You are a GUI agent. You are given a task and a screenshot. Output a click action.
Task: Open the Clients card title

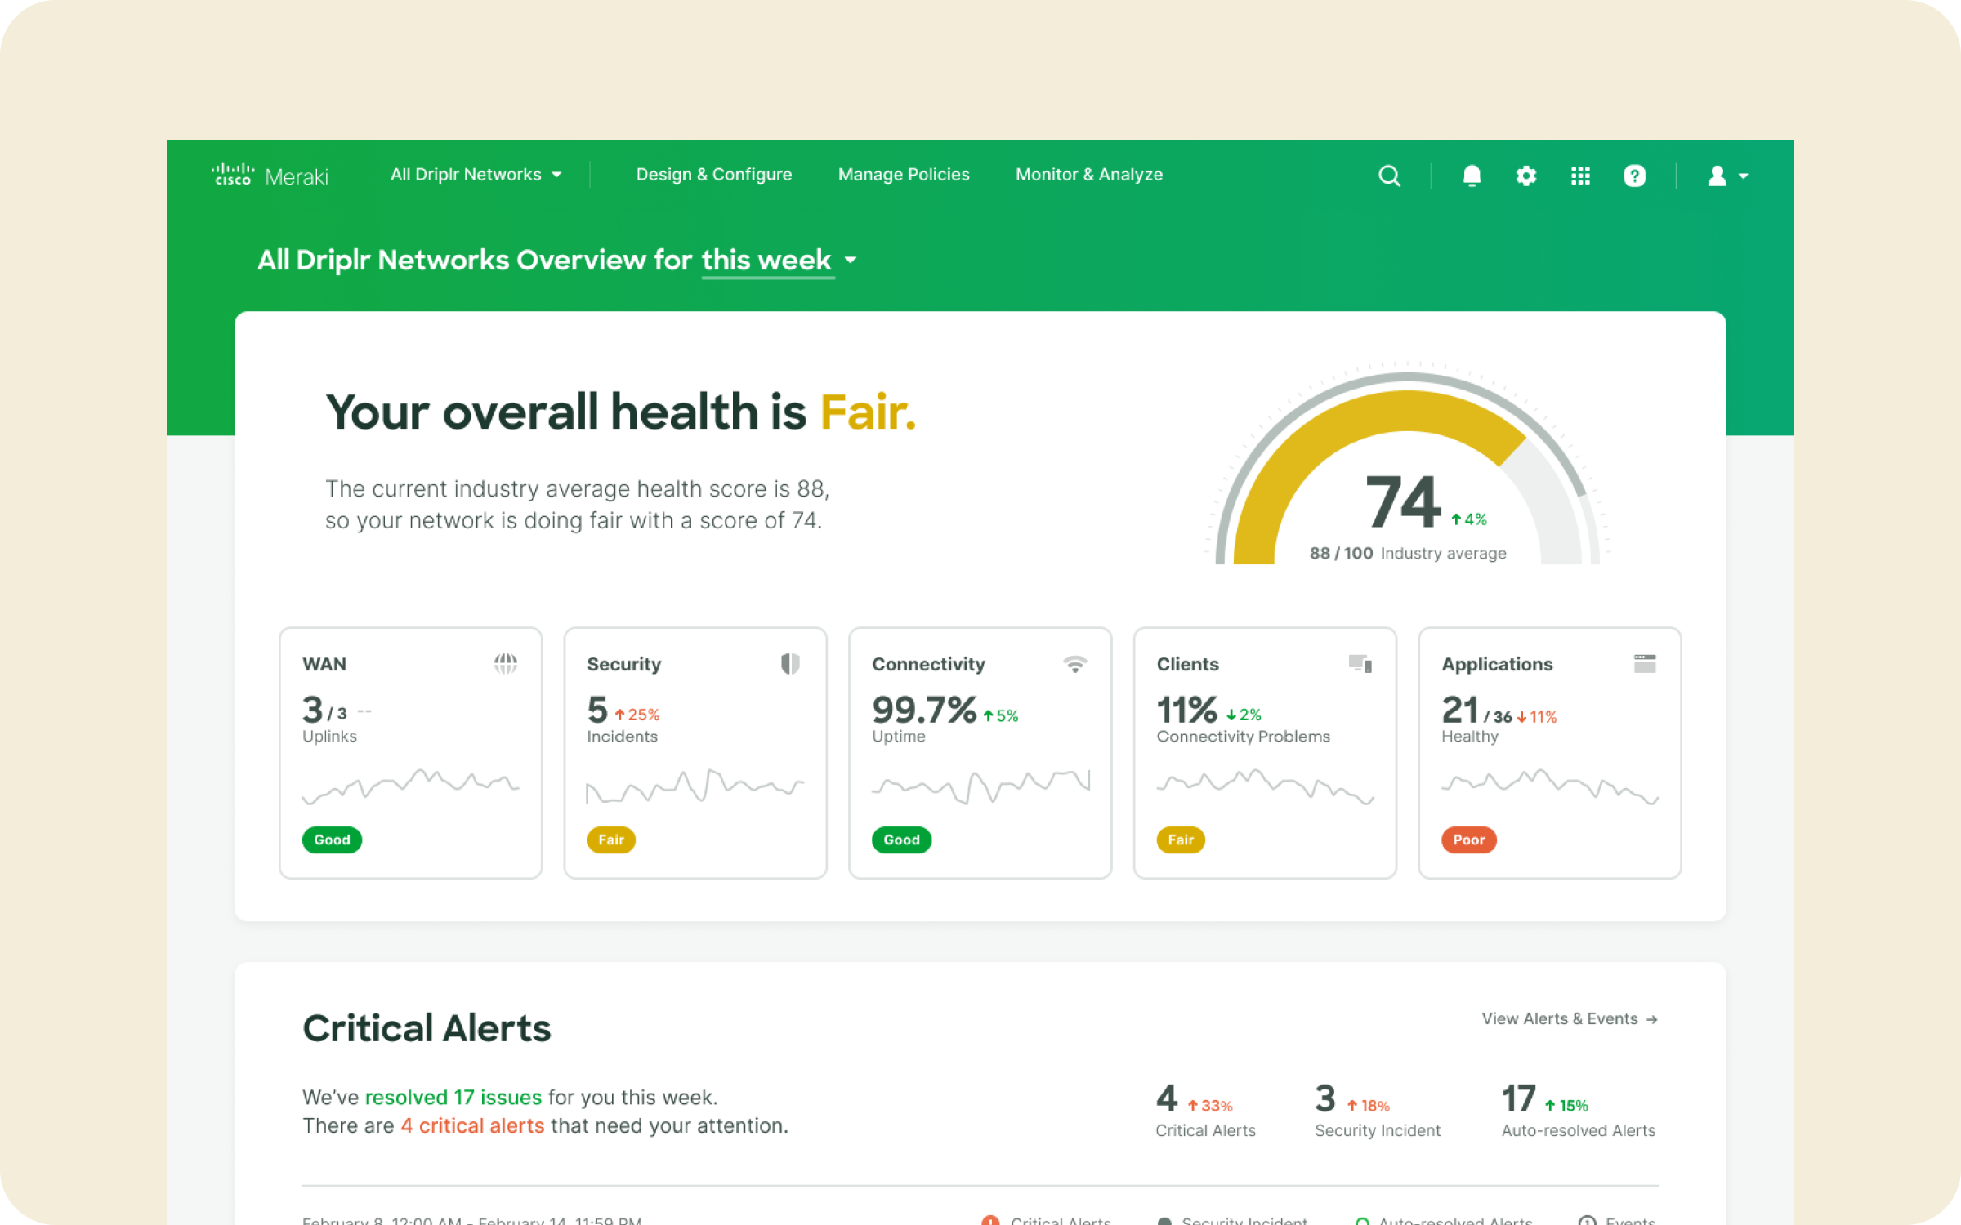[x=1187, y=665]
